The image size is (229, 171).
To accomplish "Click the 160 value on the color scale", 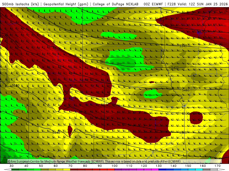I will coord(203,166).
